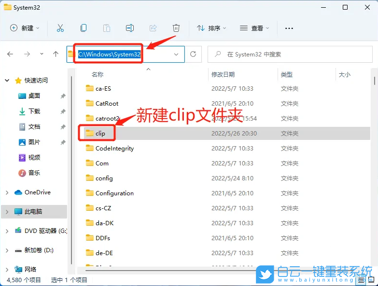Go up one folder level arrow

point(56,54)
